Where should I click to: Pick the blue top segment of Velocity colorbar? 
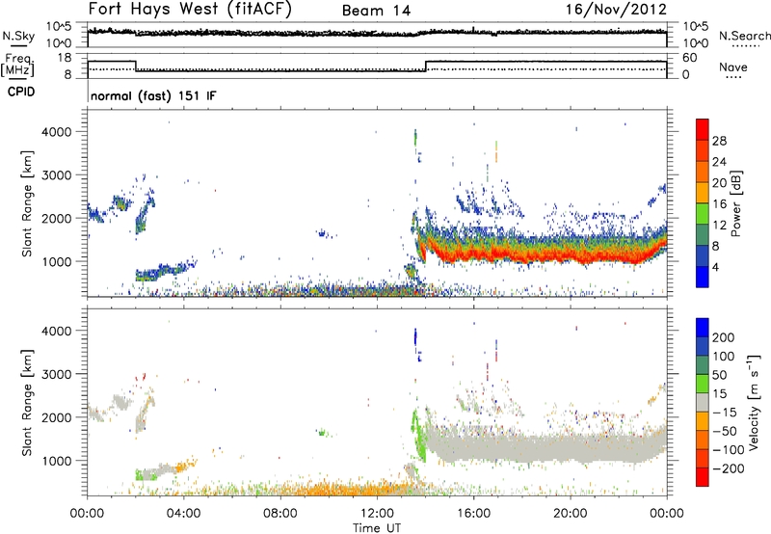click(x=703, y=328)
